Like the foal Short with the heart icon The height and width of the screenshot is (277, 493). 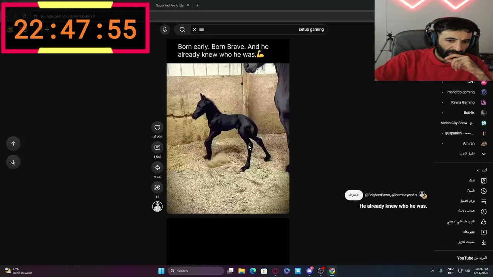(x=157, y=128)
